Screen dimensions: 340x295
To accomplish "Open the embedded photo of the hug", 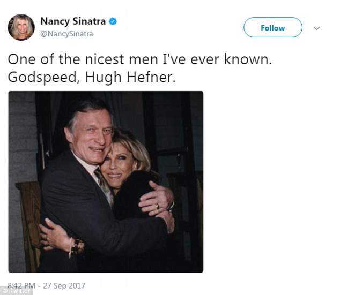I will point(106,181).
